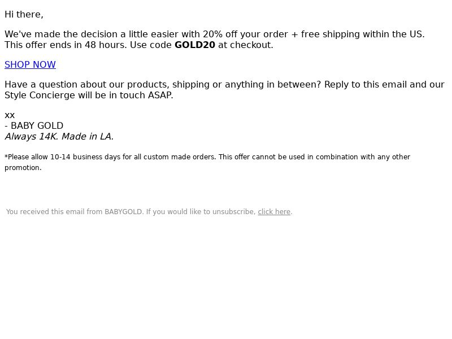
Task: Click 'You received this email from BABYGOLD' footer
Action: pos(75,211)
